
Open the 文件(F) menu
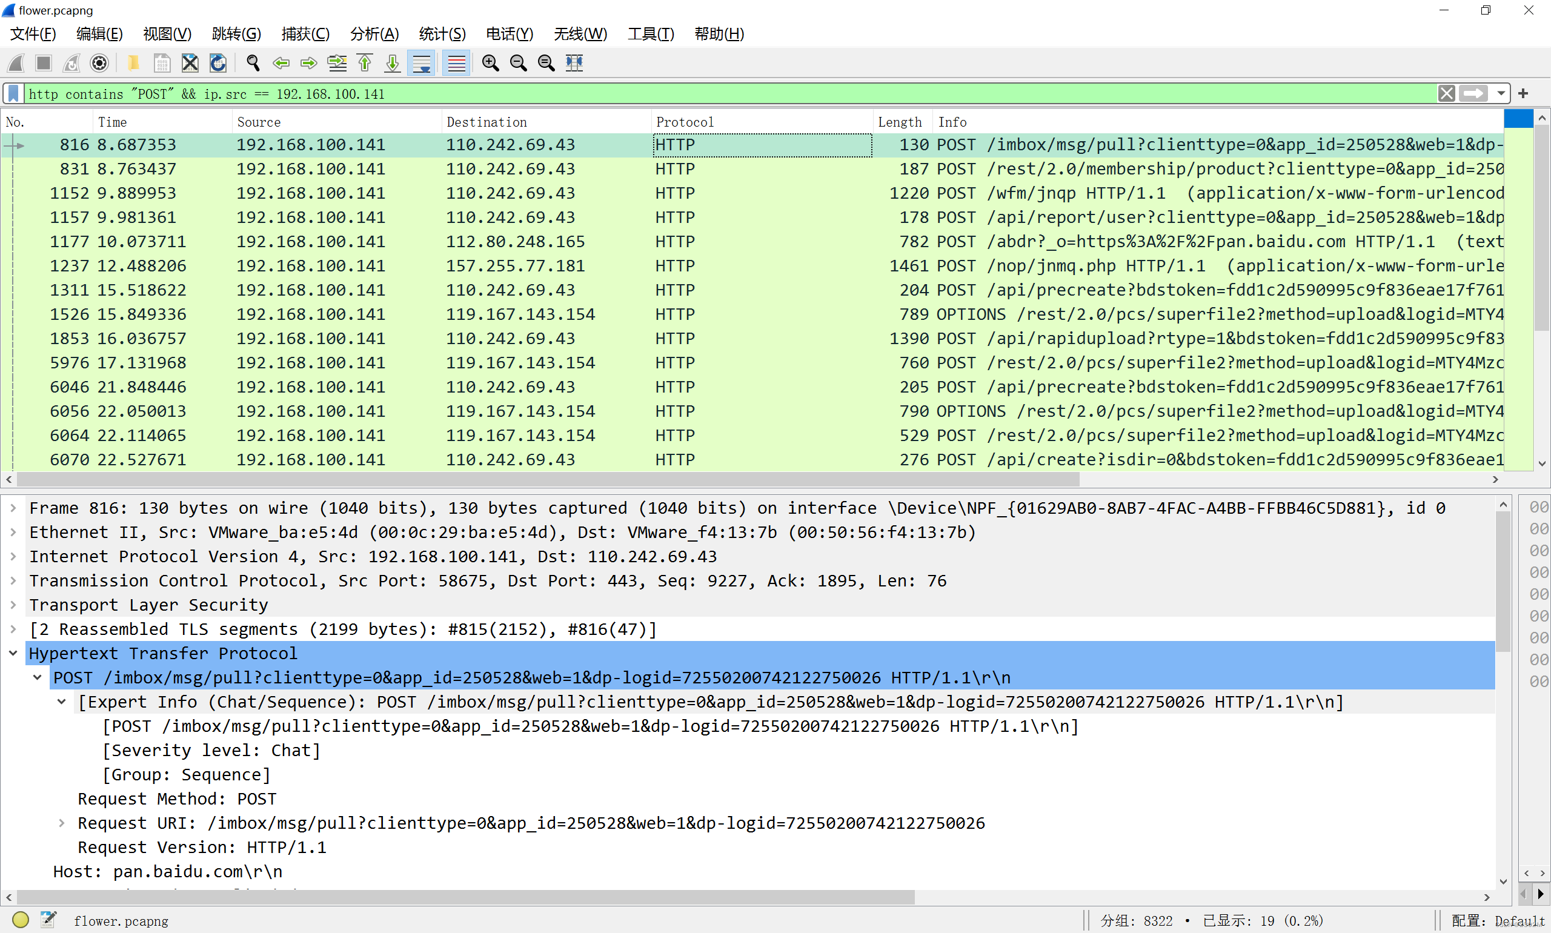33,34
